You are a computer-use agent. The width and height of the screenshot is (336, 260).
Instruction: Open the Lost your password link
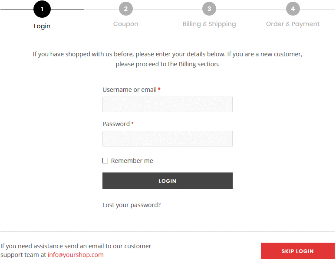[132, 205]
